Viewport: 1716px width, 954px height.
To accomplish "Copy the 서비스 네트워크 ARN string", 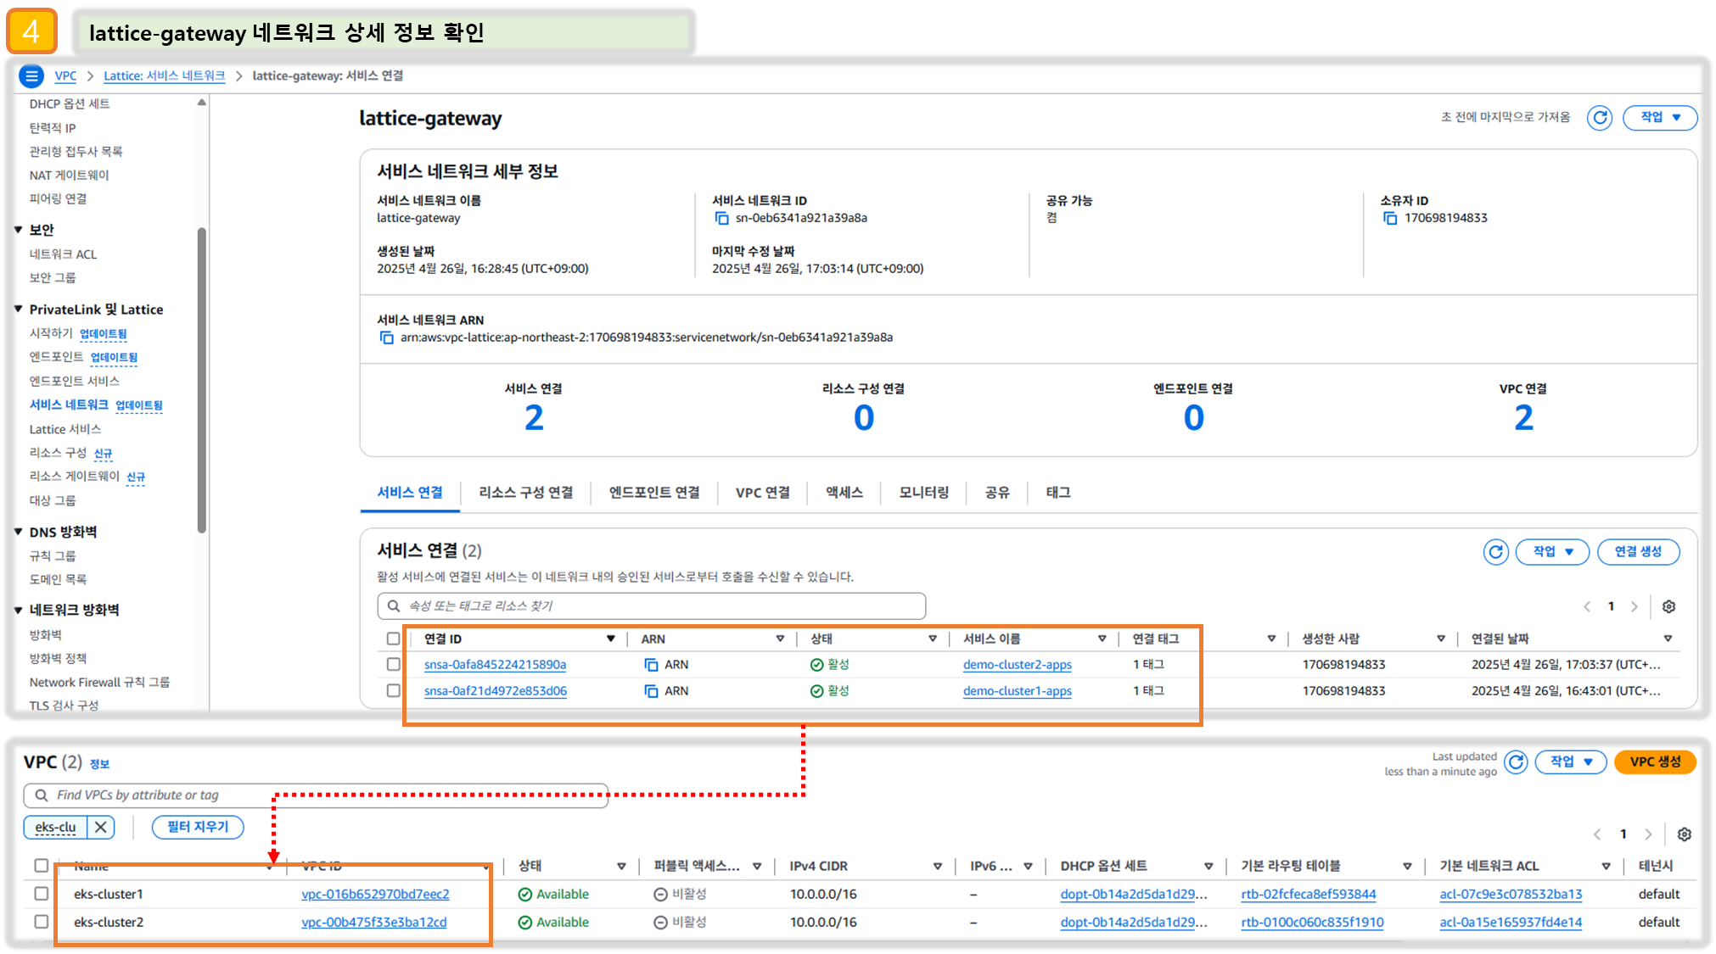I will [386, 338].
